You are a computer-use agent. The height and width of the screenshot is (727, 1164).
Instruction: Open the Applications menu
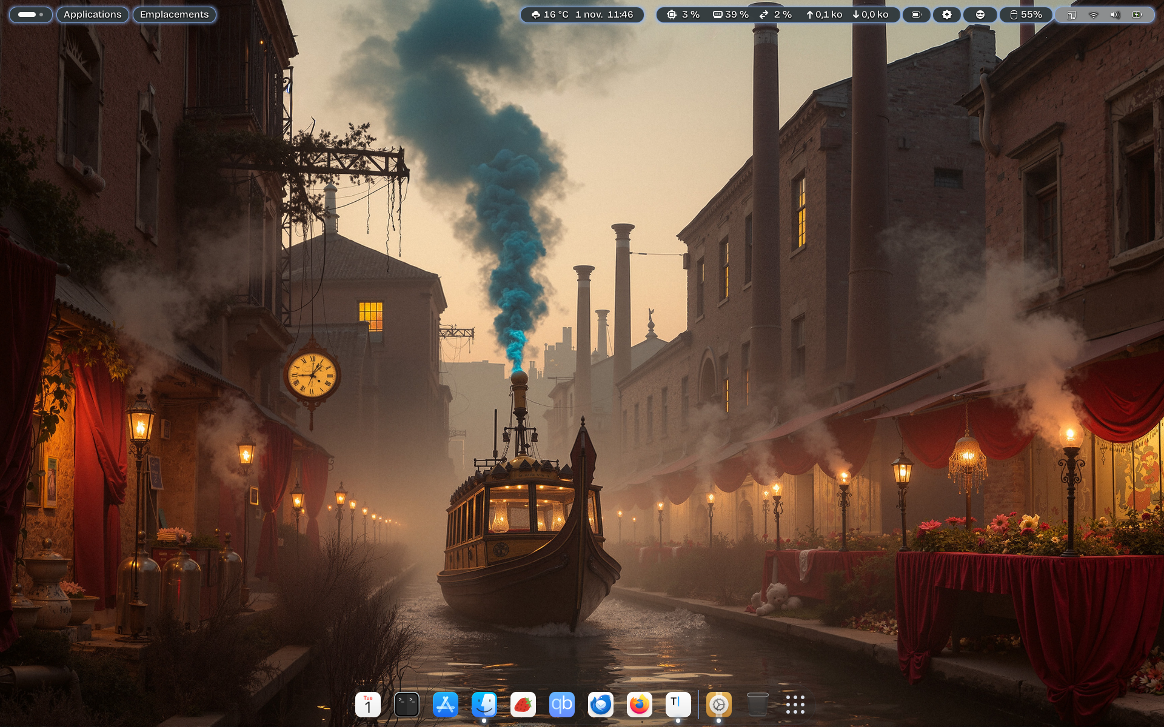click(92, 15)
